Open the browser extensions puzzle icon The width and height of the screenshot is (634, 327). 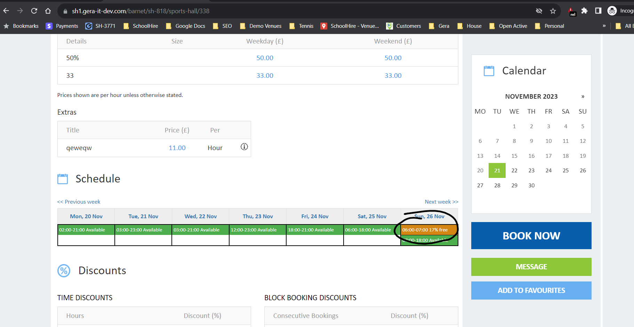(584, 11)
